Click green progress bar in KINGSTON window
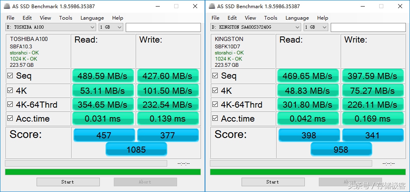 pyautogui.click(x=308, y=172)
